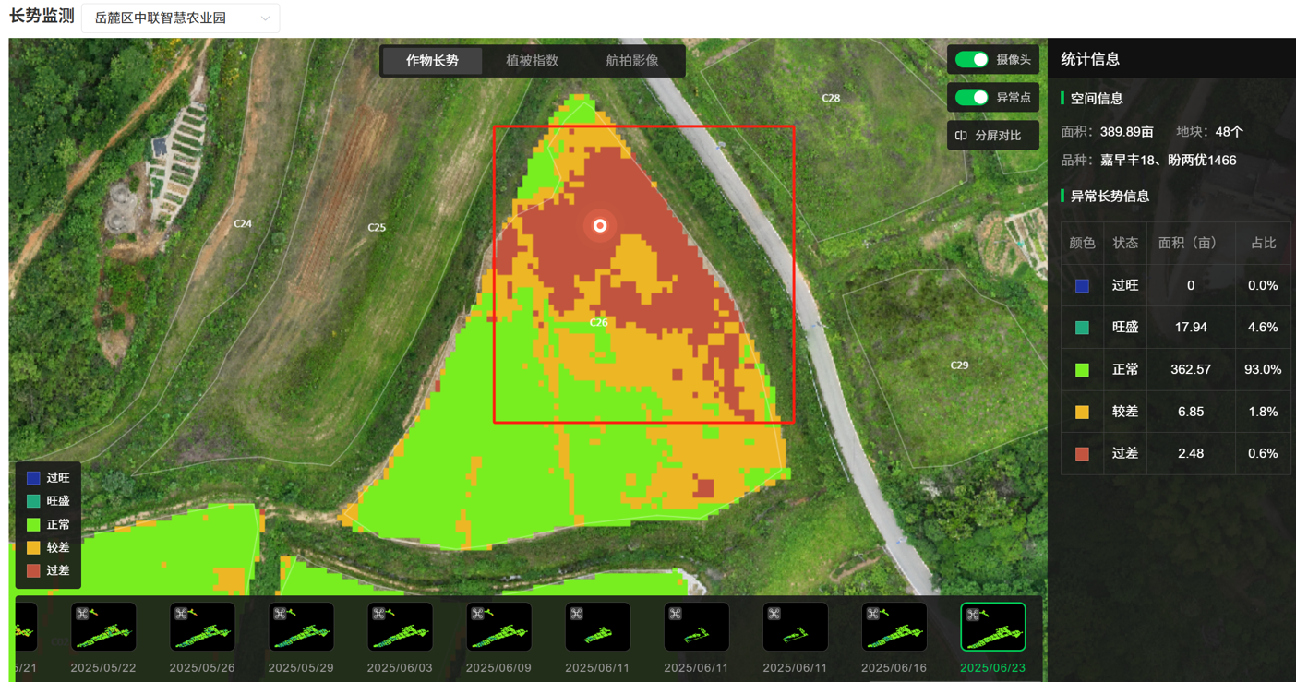Click plot label C24 on the map
1296x682 pixels.
pyautogui.click(x=243, y=223)
